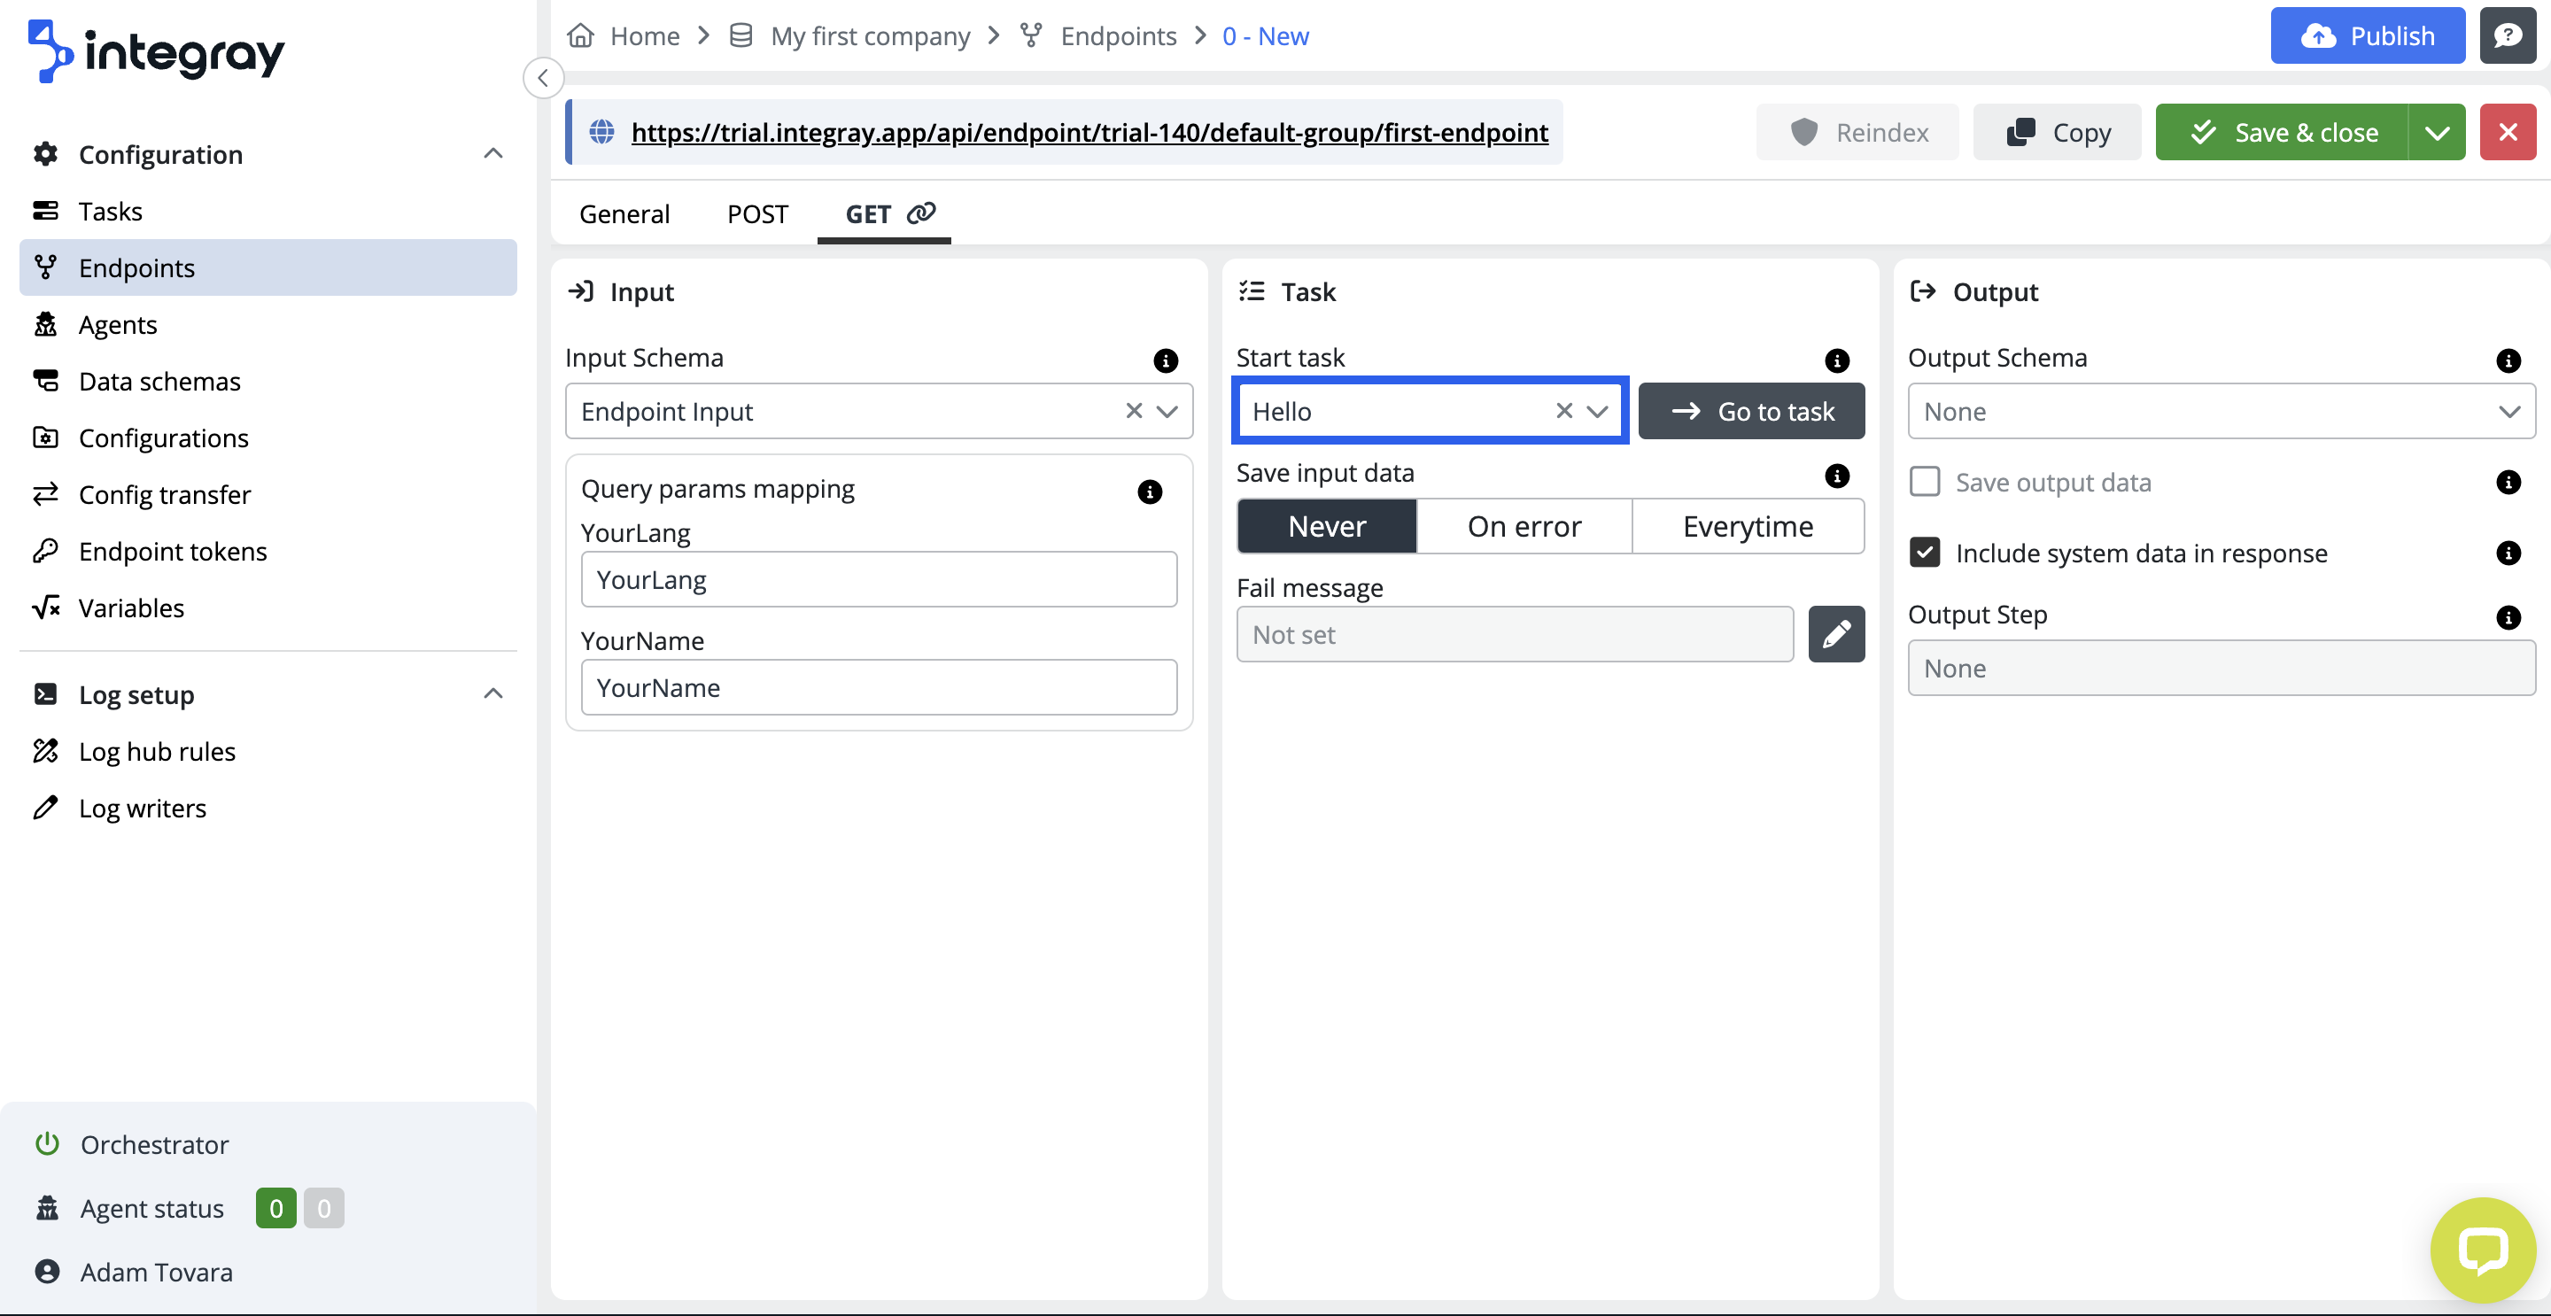Click the Go to task button
The width and height of the screenshot is (2551, 1316).
tap(1750, 411)
